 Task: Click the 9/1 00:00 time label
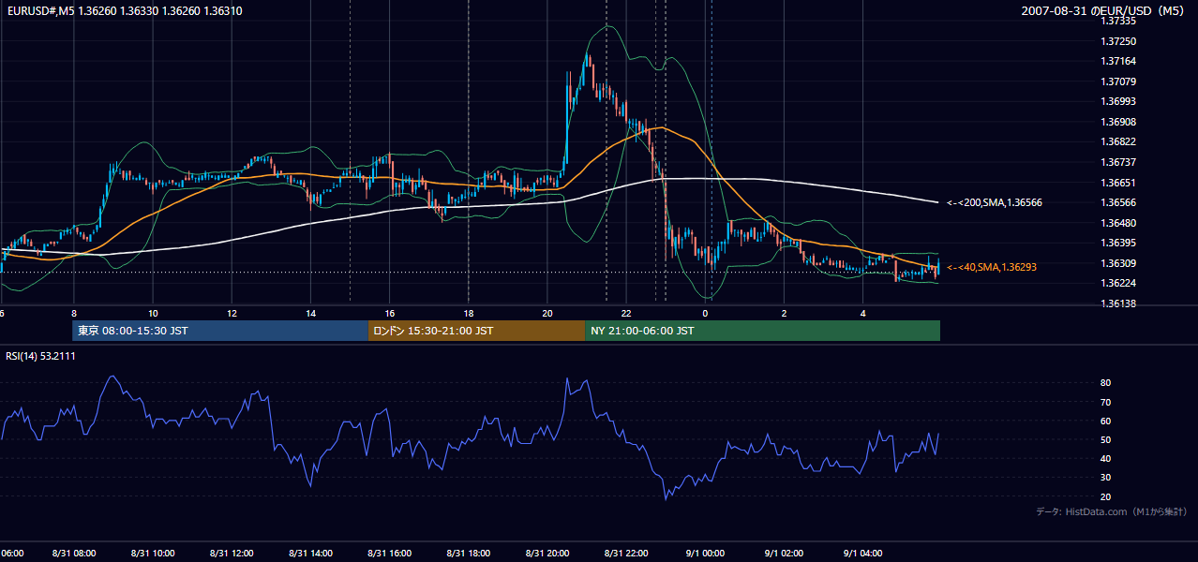(x=705, y=554)
